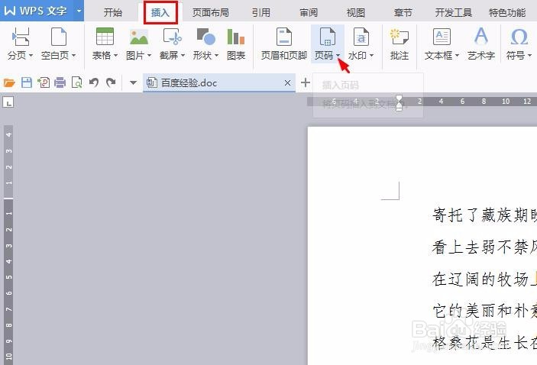This screenshot has width=537, height=365.
Task: Expand the 表格 dropdown arrow
Action: pos(116,56)
